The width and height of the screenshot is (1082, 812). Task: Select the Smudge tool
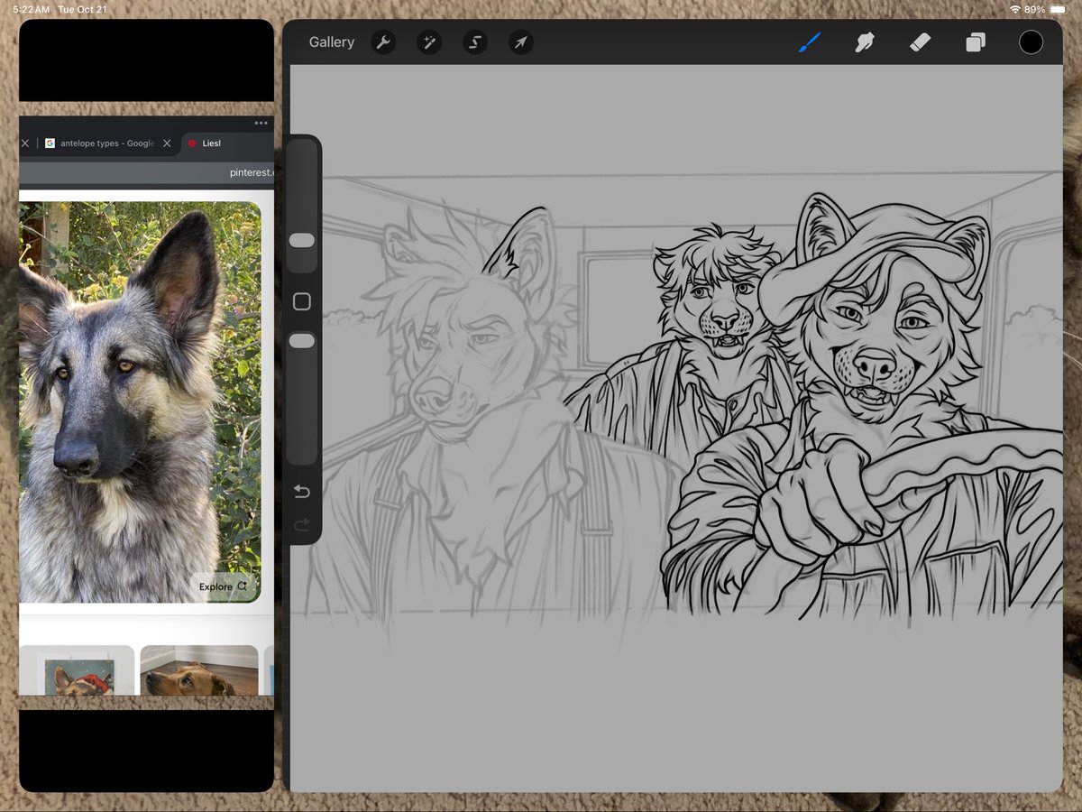[865, 42]
